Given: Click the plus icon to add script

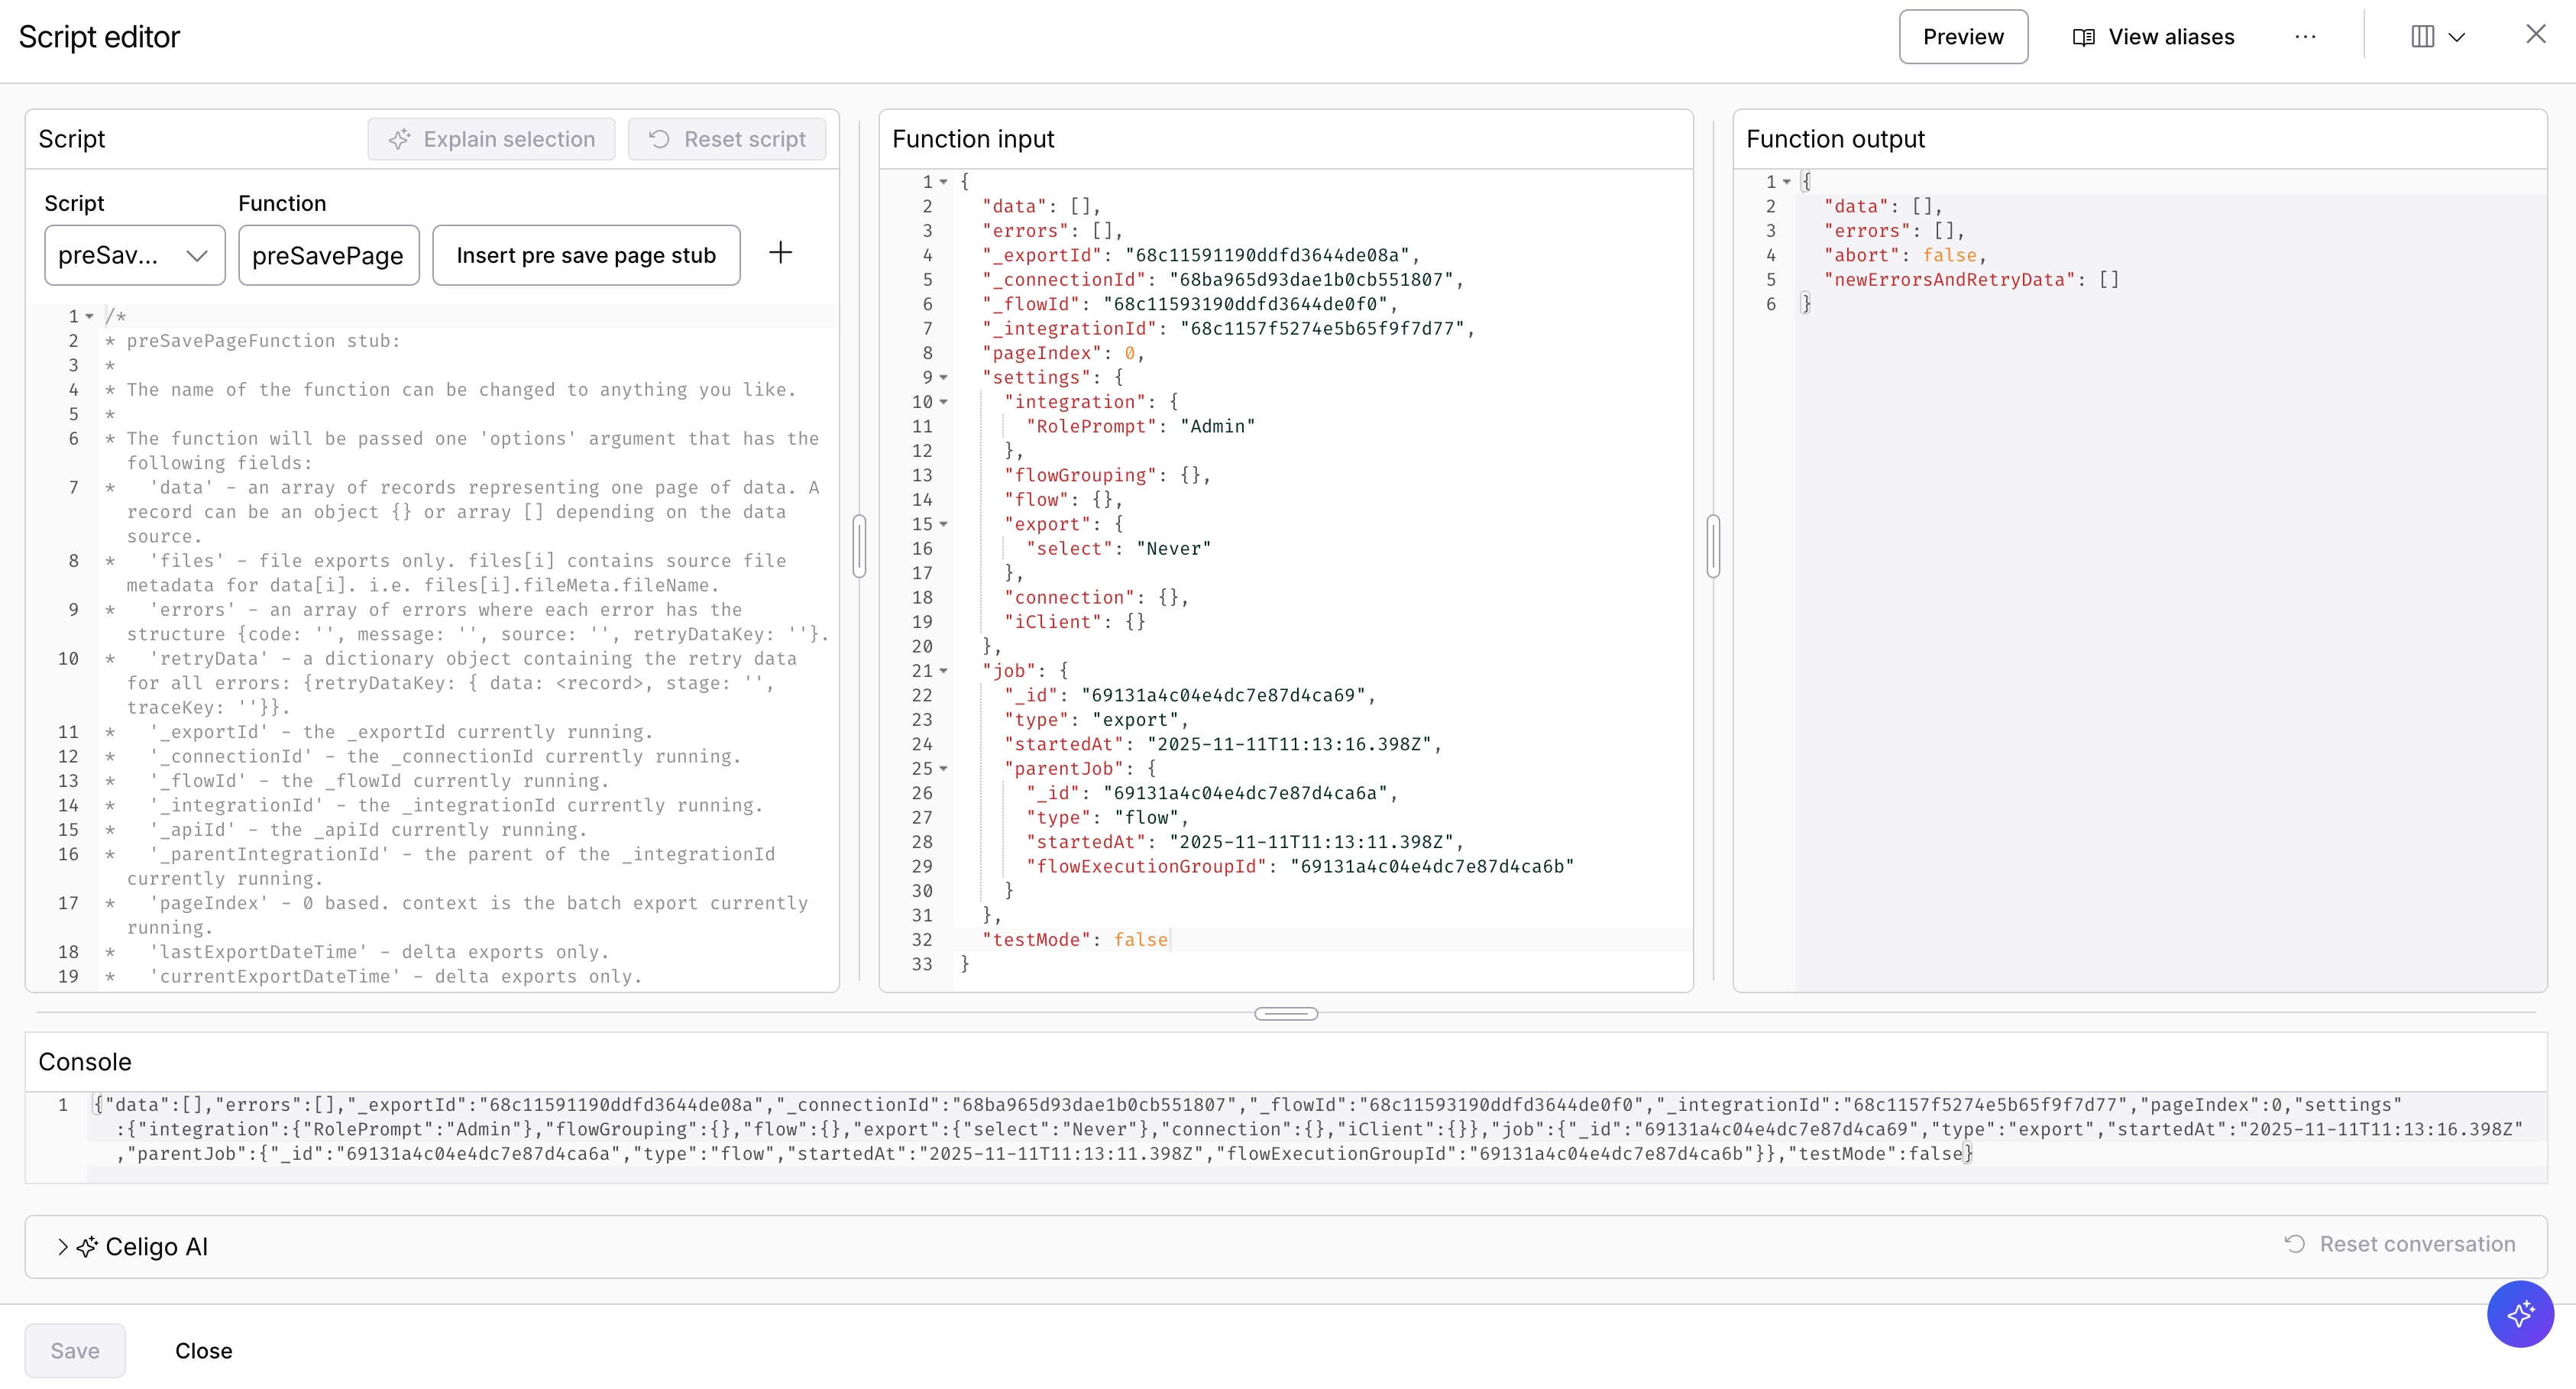Looking at the screenshot, I should tap(780, 253).
